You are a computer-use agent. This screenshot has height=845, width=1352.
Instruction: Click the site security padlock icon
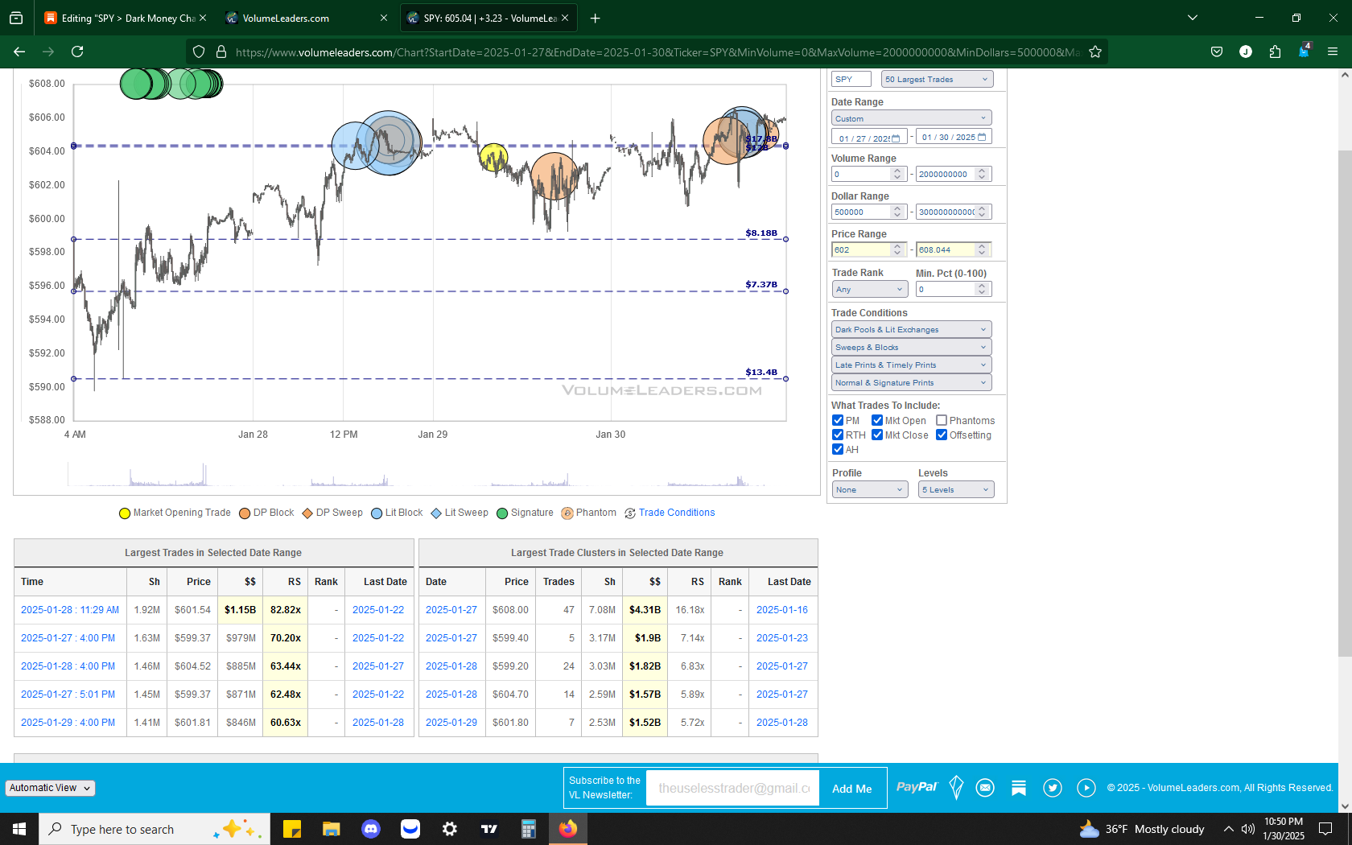pyautogui.click(x=221, y=52)
